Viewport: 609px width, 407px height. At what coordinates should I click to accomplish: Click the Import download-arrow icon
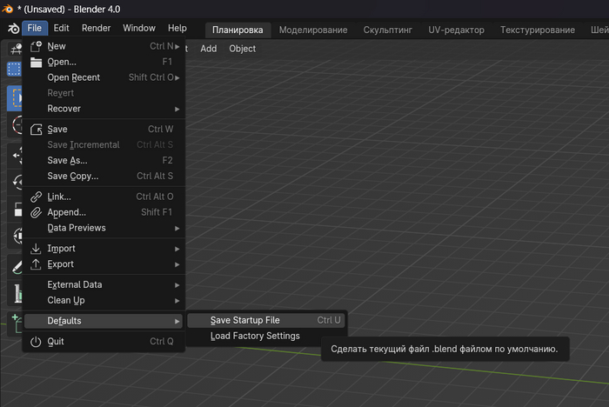point(36,249)
